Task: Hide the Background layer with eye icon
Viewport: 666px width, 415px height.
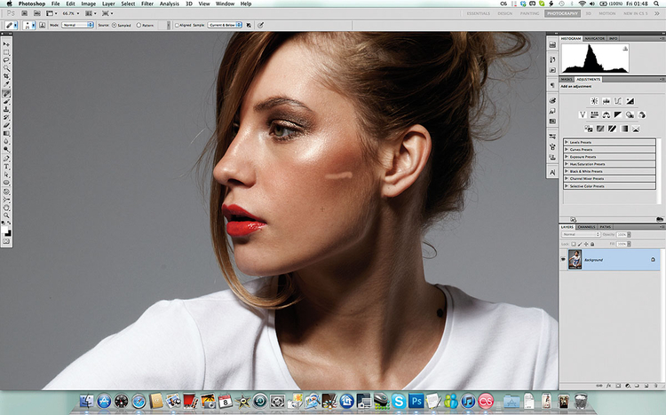Action: pyautogui.click(x=563, y=259)
